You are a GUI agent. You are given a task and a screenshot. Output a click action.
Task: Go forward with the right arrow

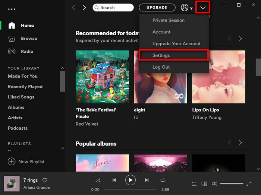pos(85,7)
